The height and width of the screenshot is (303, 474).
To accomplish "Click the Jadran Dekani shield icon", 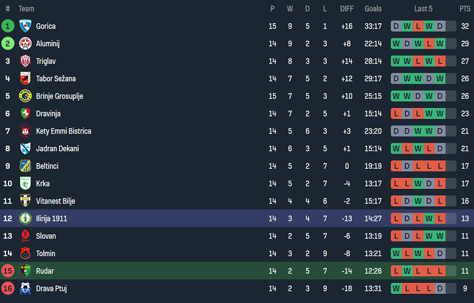I will click(x=26, y=149).
